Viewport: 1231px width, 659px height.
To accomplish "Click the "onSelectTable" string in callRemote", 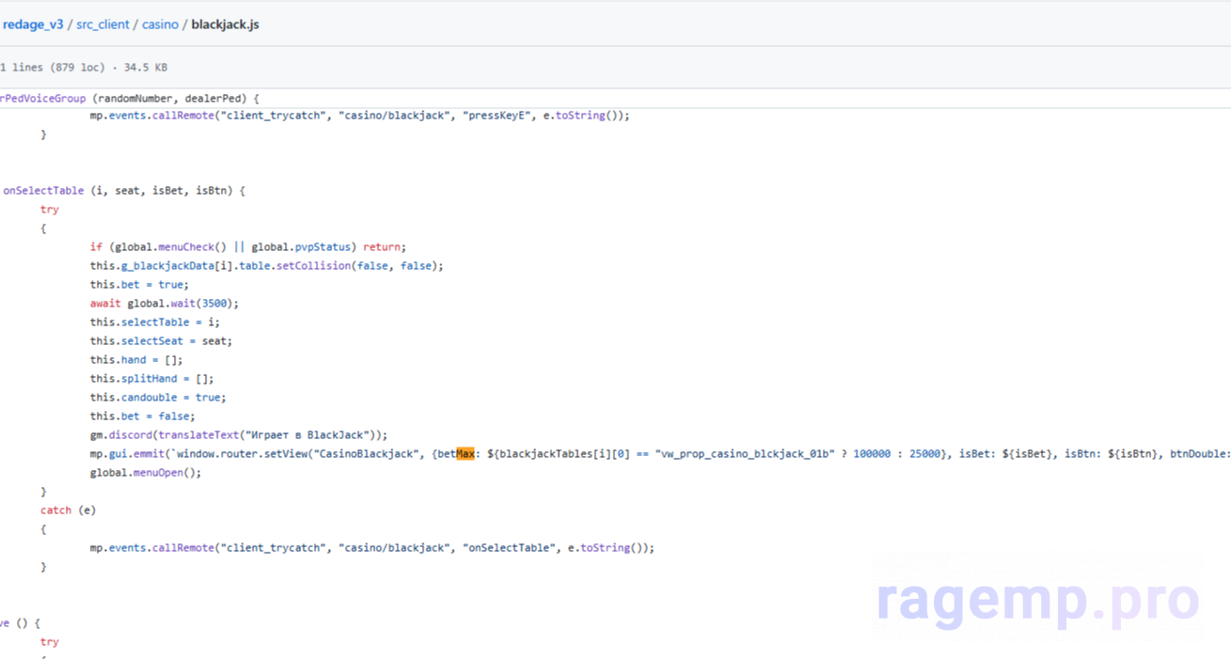I will coord(508,548).
